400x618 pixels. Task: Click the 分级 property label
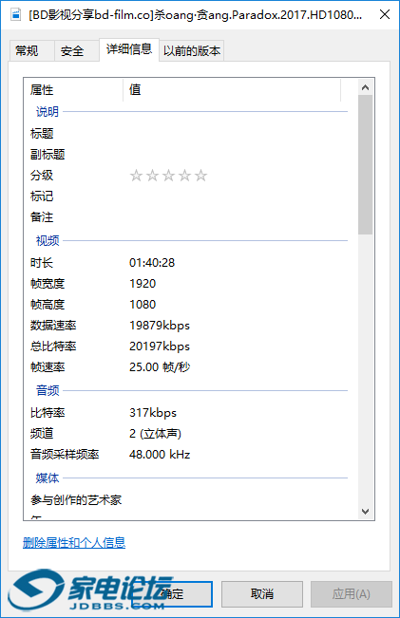tap(42, 176)
